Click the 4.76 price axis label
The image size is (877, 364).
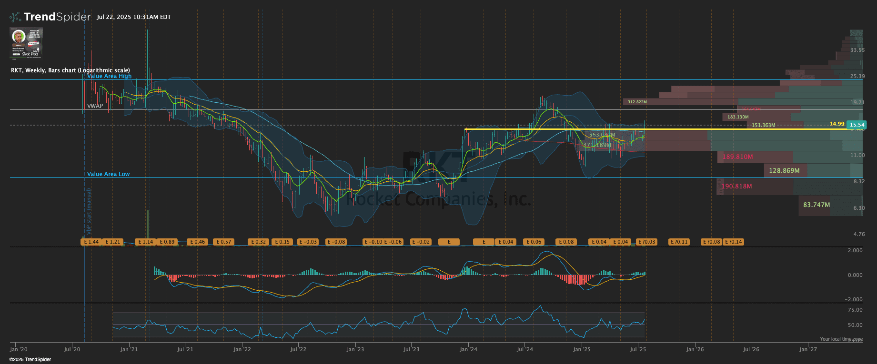859,234
